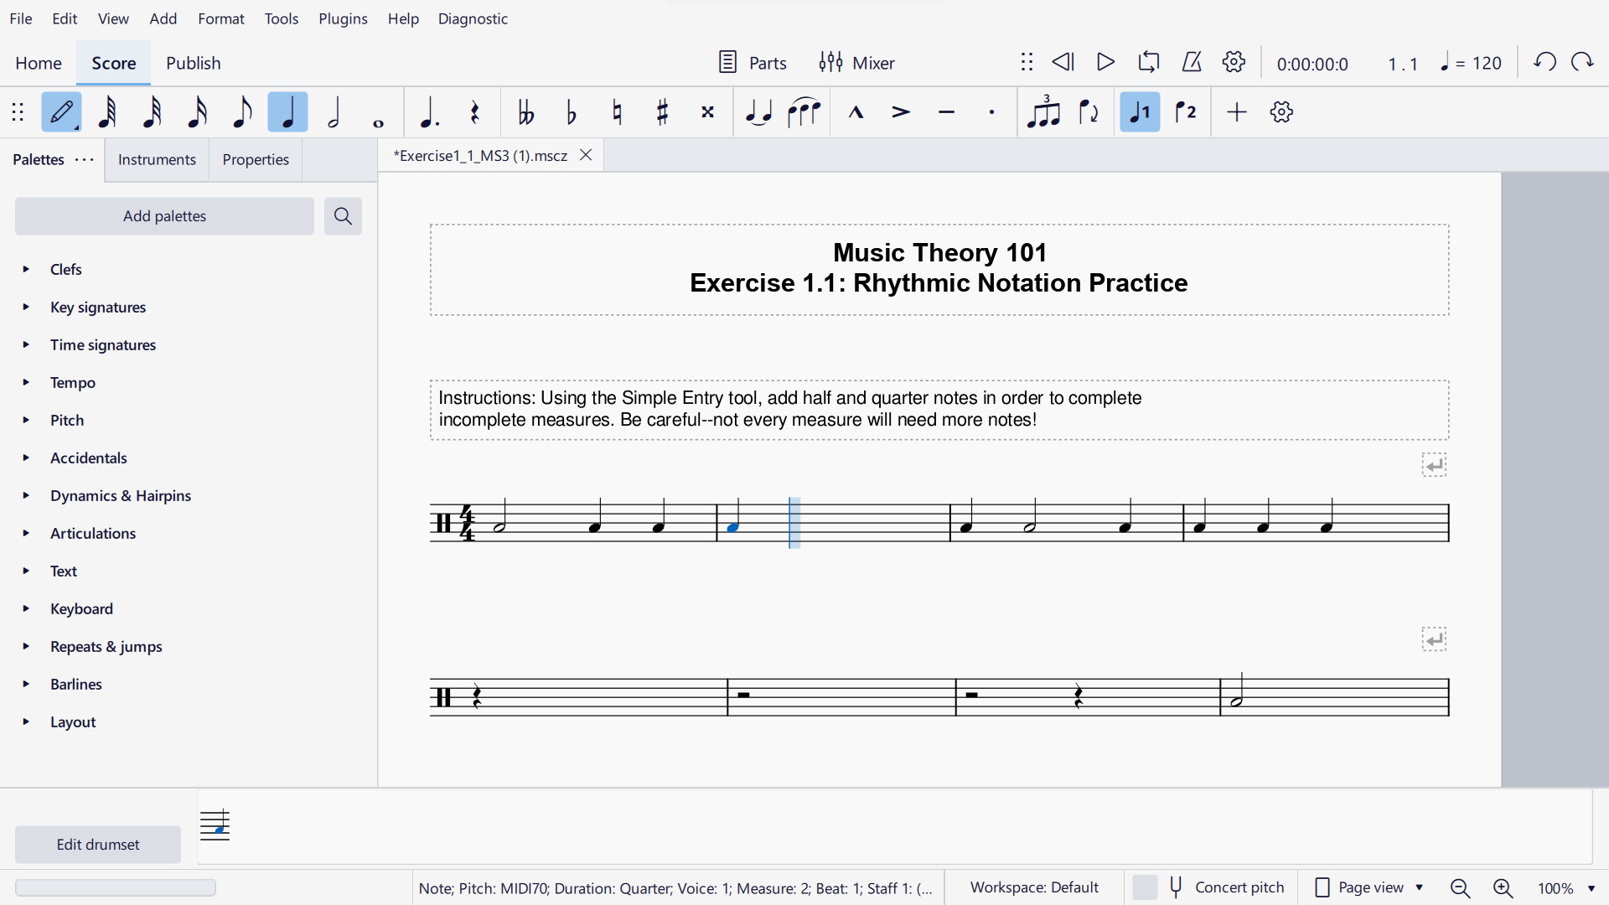
Task: Open tuplet options
Action: (x=1044, y=112)
